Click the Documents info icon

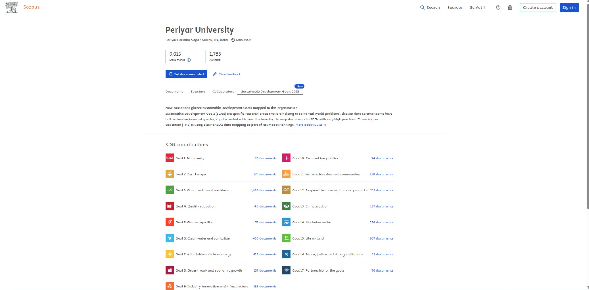[189, 60]
